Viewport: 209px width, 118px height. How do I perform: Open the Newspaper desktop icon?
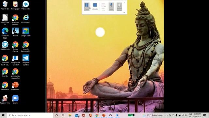15,5
